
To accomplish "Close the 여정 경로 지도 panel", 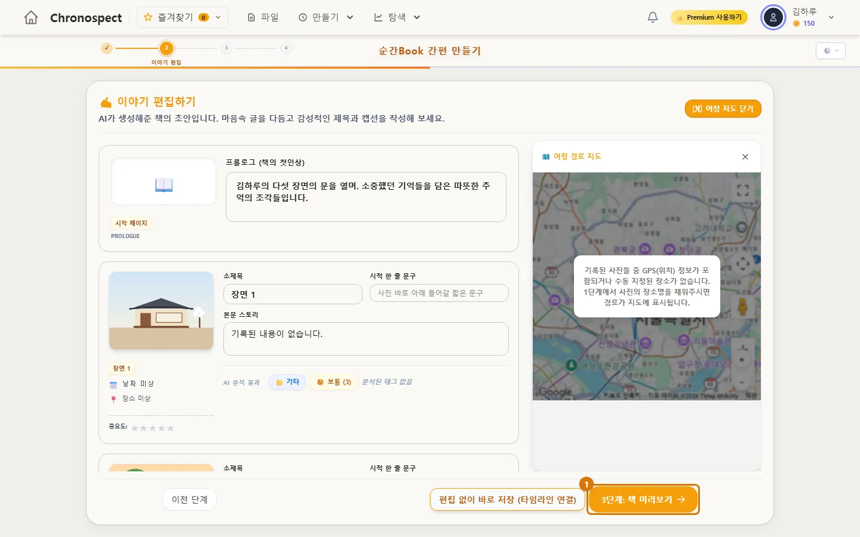I will [745, 157].
